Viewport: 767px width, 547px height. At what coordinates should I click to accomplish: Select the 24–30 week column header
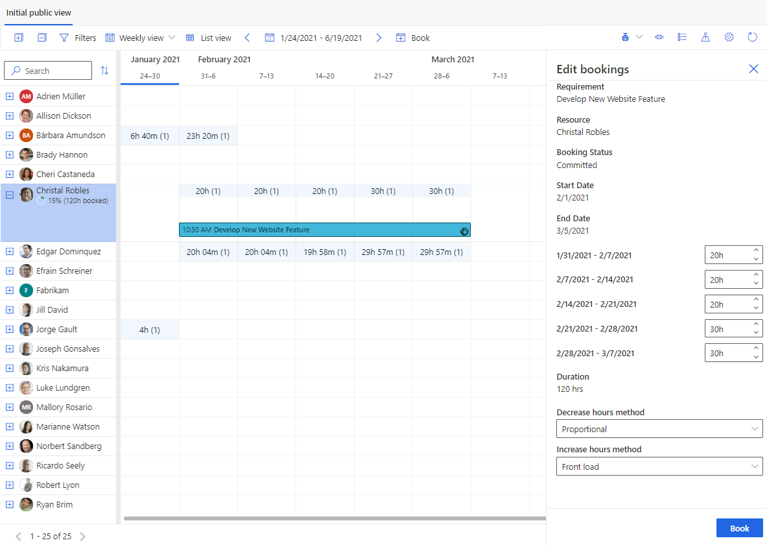point(150,76)
